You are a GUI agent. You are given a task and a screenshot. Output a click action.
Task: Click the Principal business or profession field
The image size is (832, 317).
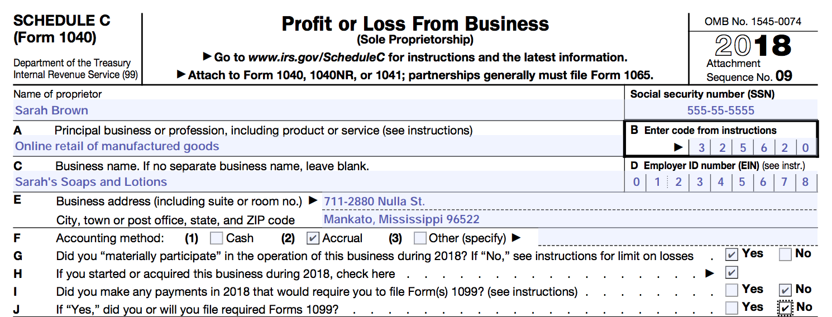pos(317,147)
